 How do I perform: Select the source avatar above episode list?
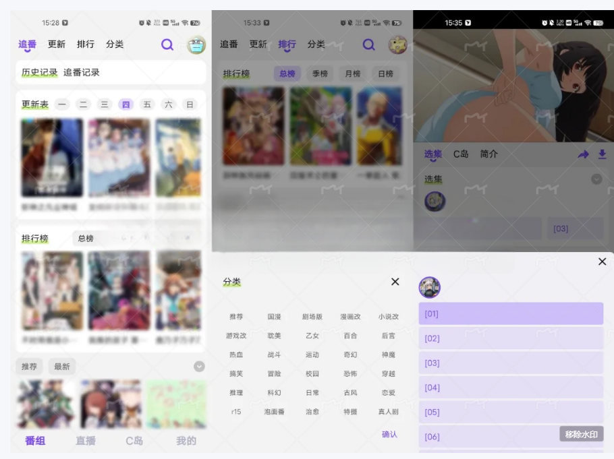pyautogui.click(x=430, y=287)
